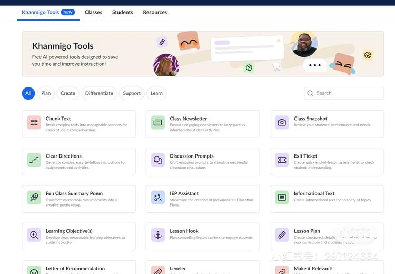Switch to the Resources tab
Image resolution: width=395 pixels, height=274 pixels.
[155, 12]
